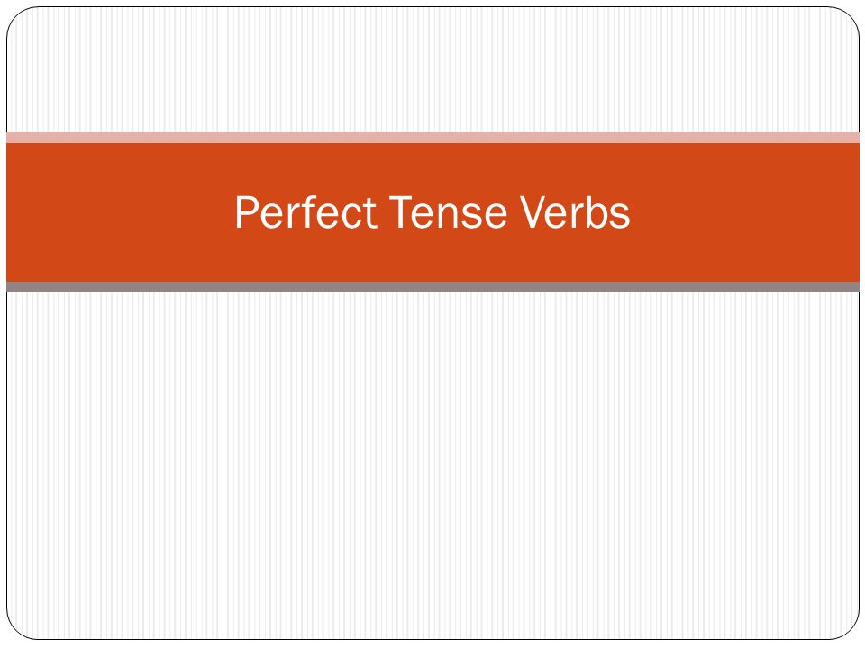Click the capital 'V' in Verbs
This screenshot has height=648, width=865.
pos(533,212)
